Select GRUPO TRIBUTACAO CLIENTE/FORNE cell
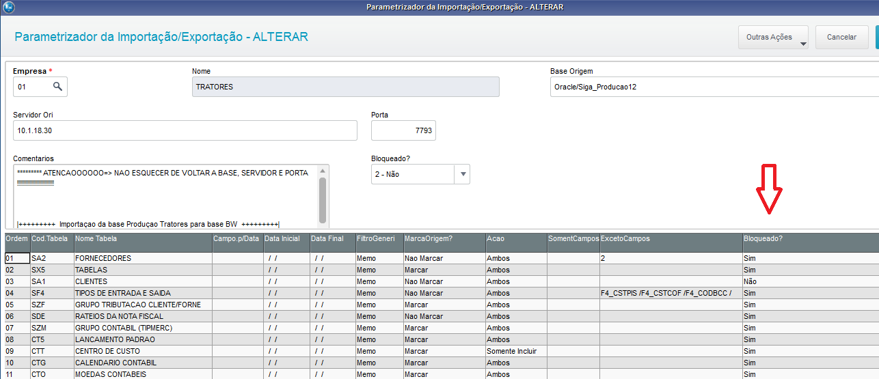879x379 pixels. pos(143,305)
